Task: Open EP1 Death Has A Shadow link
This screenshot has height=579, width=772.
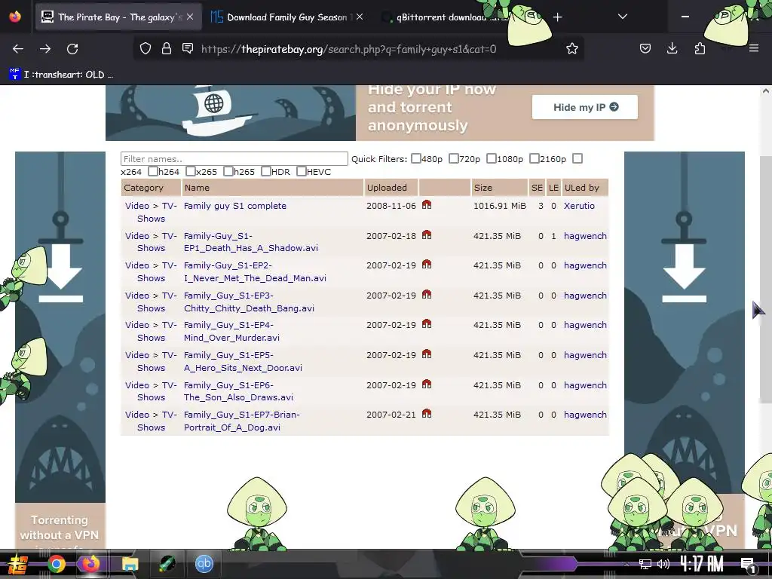Action: point(250,242)
